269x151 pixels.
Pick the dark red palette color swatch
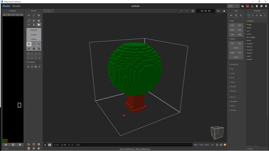click(7, 141)
